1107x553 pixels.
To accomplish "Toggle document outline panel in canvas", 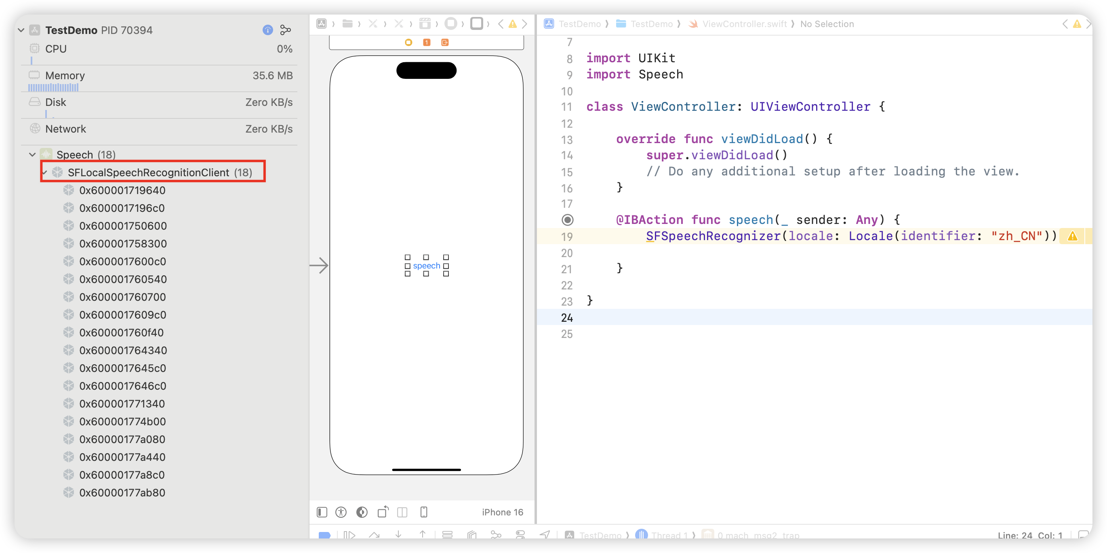I will click(322, 512).
